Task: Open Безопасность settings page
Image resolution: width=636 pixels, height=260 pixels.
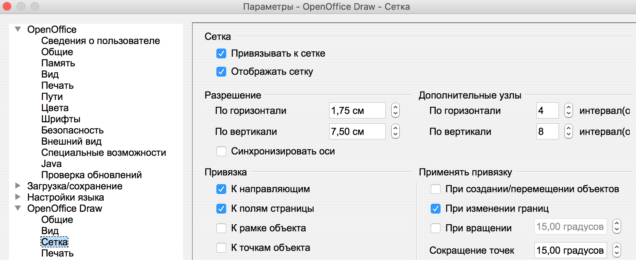Action: click(x=73, y=130)
